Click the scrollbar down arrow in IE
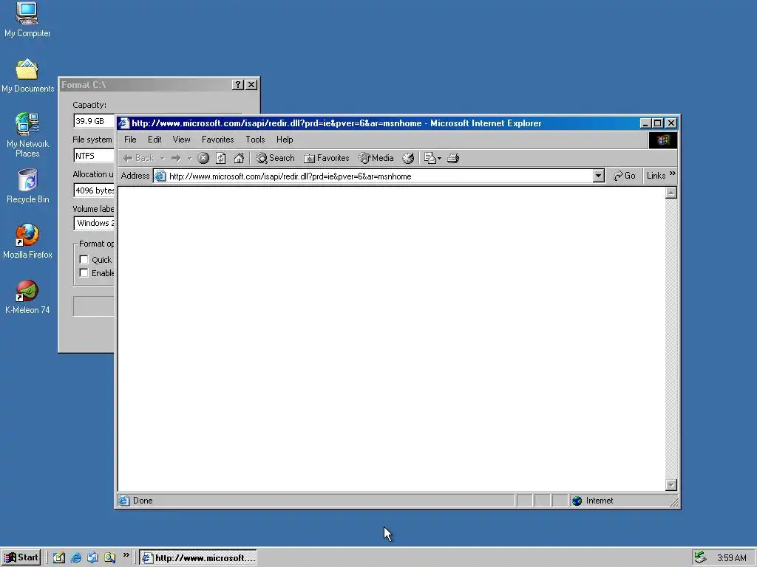The height and width of the screenshot is (567, 757). (671, 485)
